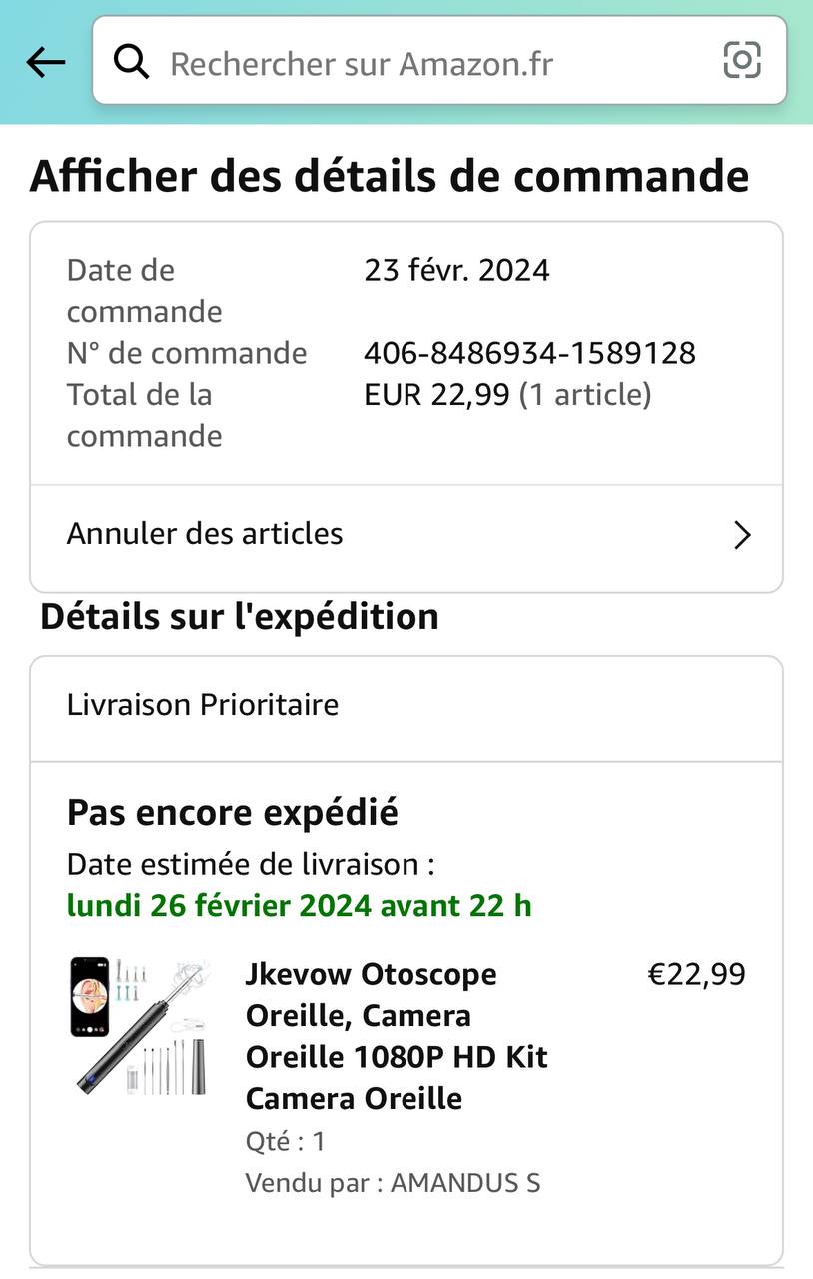
Task: Click the order date 23 févr. 2024
Action: click(456, 270)
